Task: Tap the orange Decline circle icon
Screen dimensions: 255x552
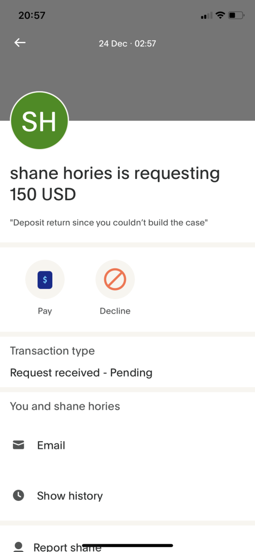Action: click(115, 280)
